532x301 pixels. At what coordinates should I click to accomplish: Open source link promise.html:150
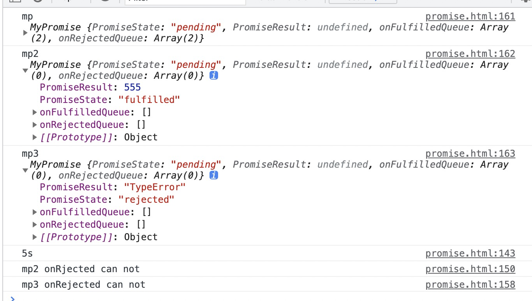pyautogui.click(x=470, y=269)
